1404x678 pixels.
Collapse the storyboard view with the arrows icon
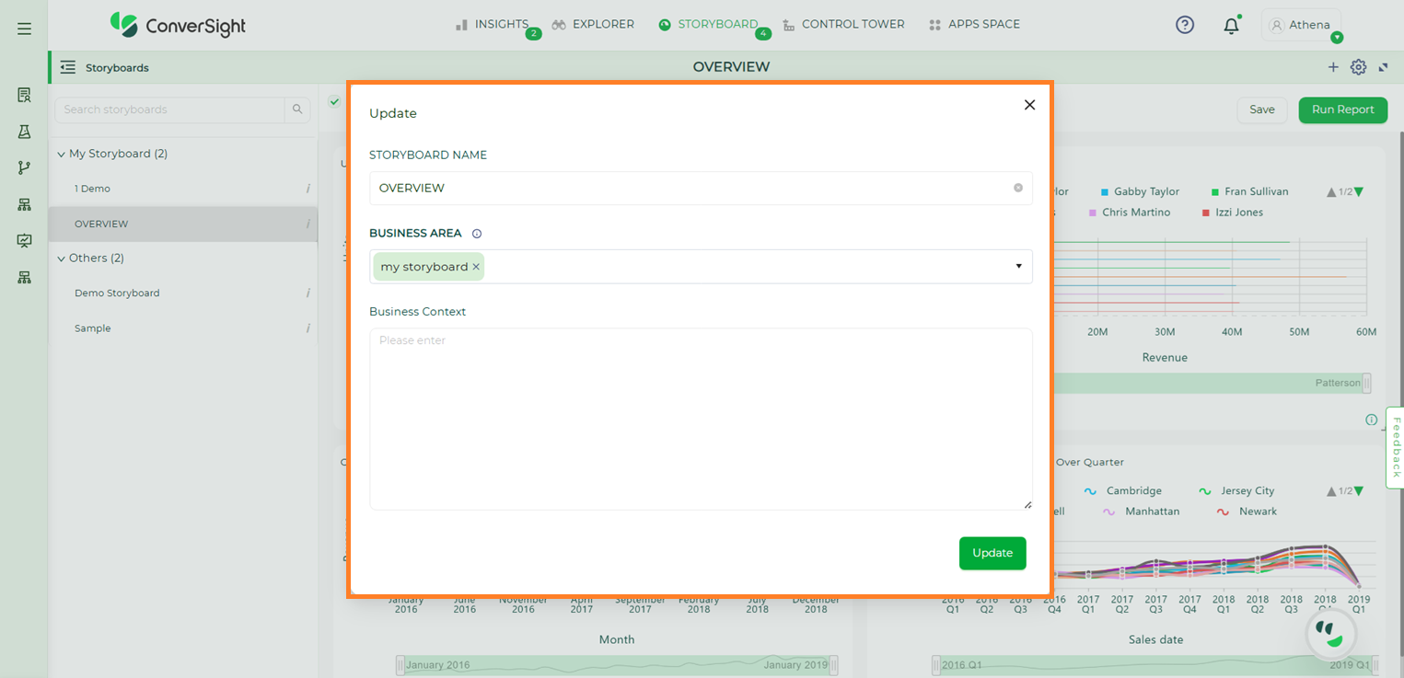(1383, 67)
